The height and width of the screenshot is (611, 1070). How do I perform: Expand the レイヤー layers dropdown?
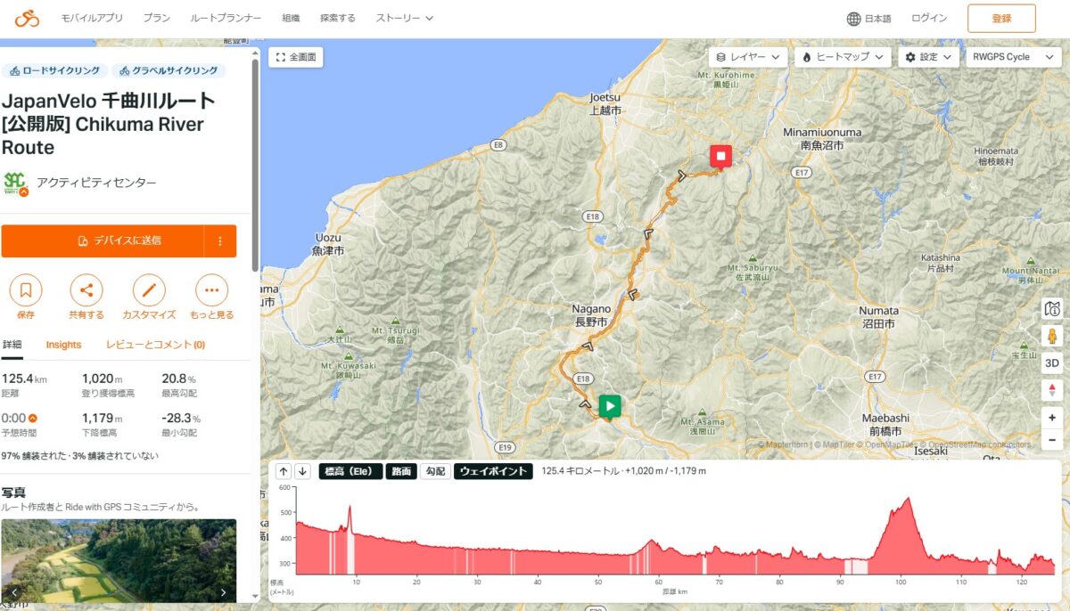click(x=748, y=57)
